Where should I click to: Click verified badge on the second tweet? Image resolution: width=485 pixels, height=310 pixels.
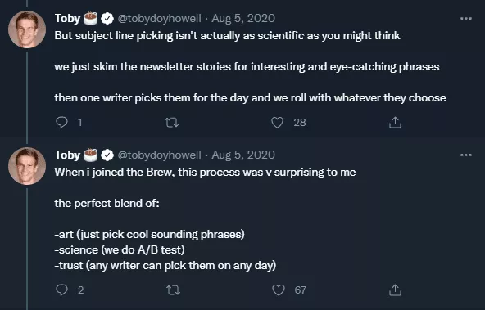107,155
